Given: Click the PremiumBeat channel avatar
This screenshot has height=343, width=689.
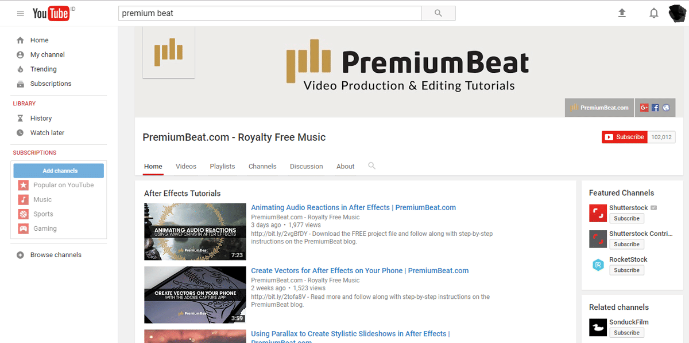Looking at the screenshot, I should (x=168, y=52).
